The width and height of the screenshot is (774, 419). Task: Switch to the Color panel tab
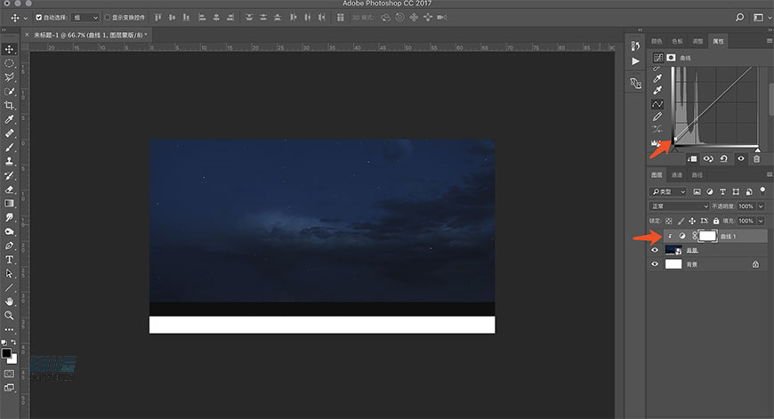pyautogui.click(x=657, y=42)
